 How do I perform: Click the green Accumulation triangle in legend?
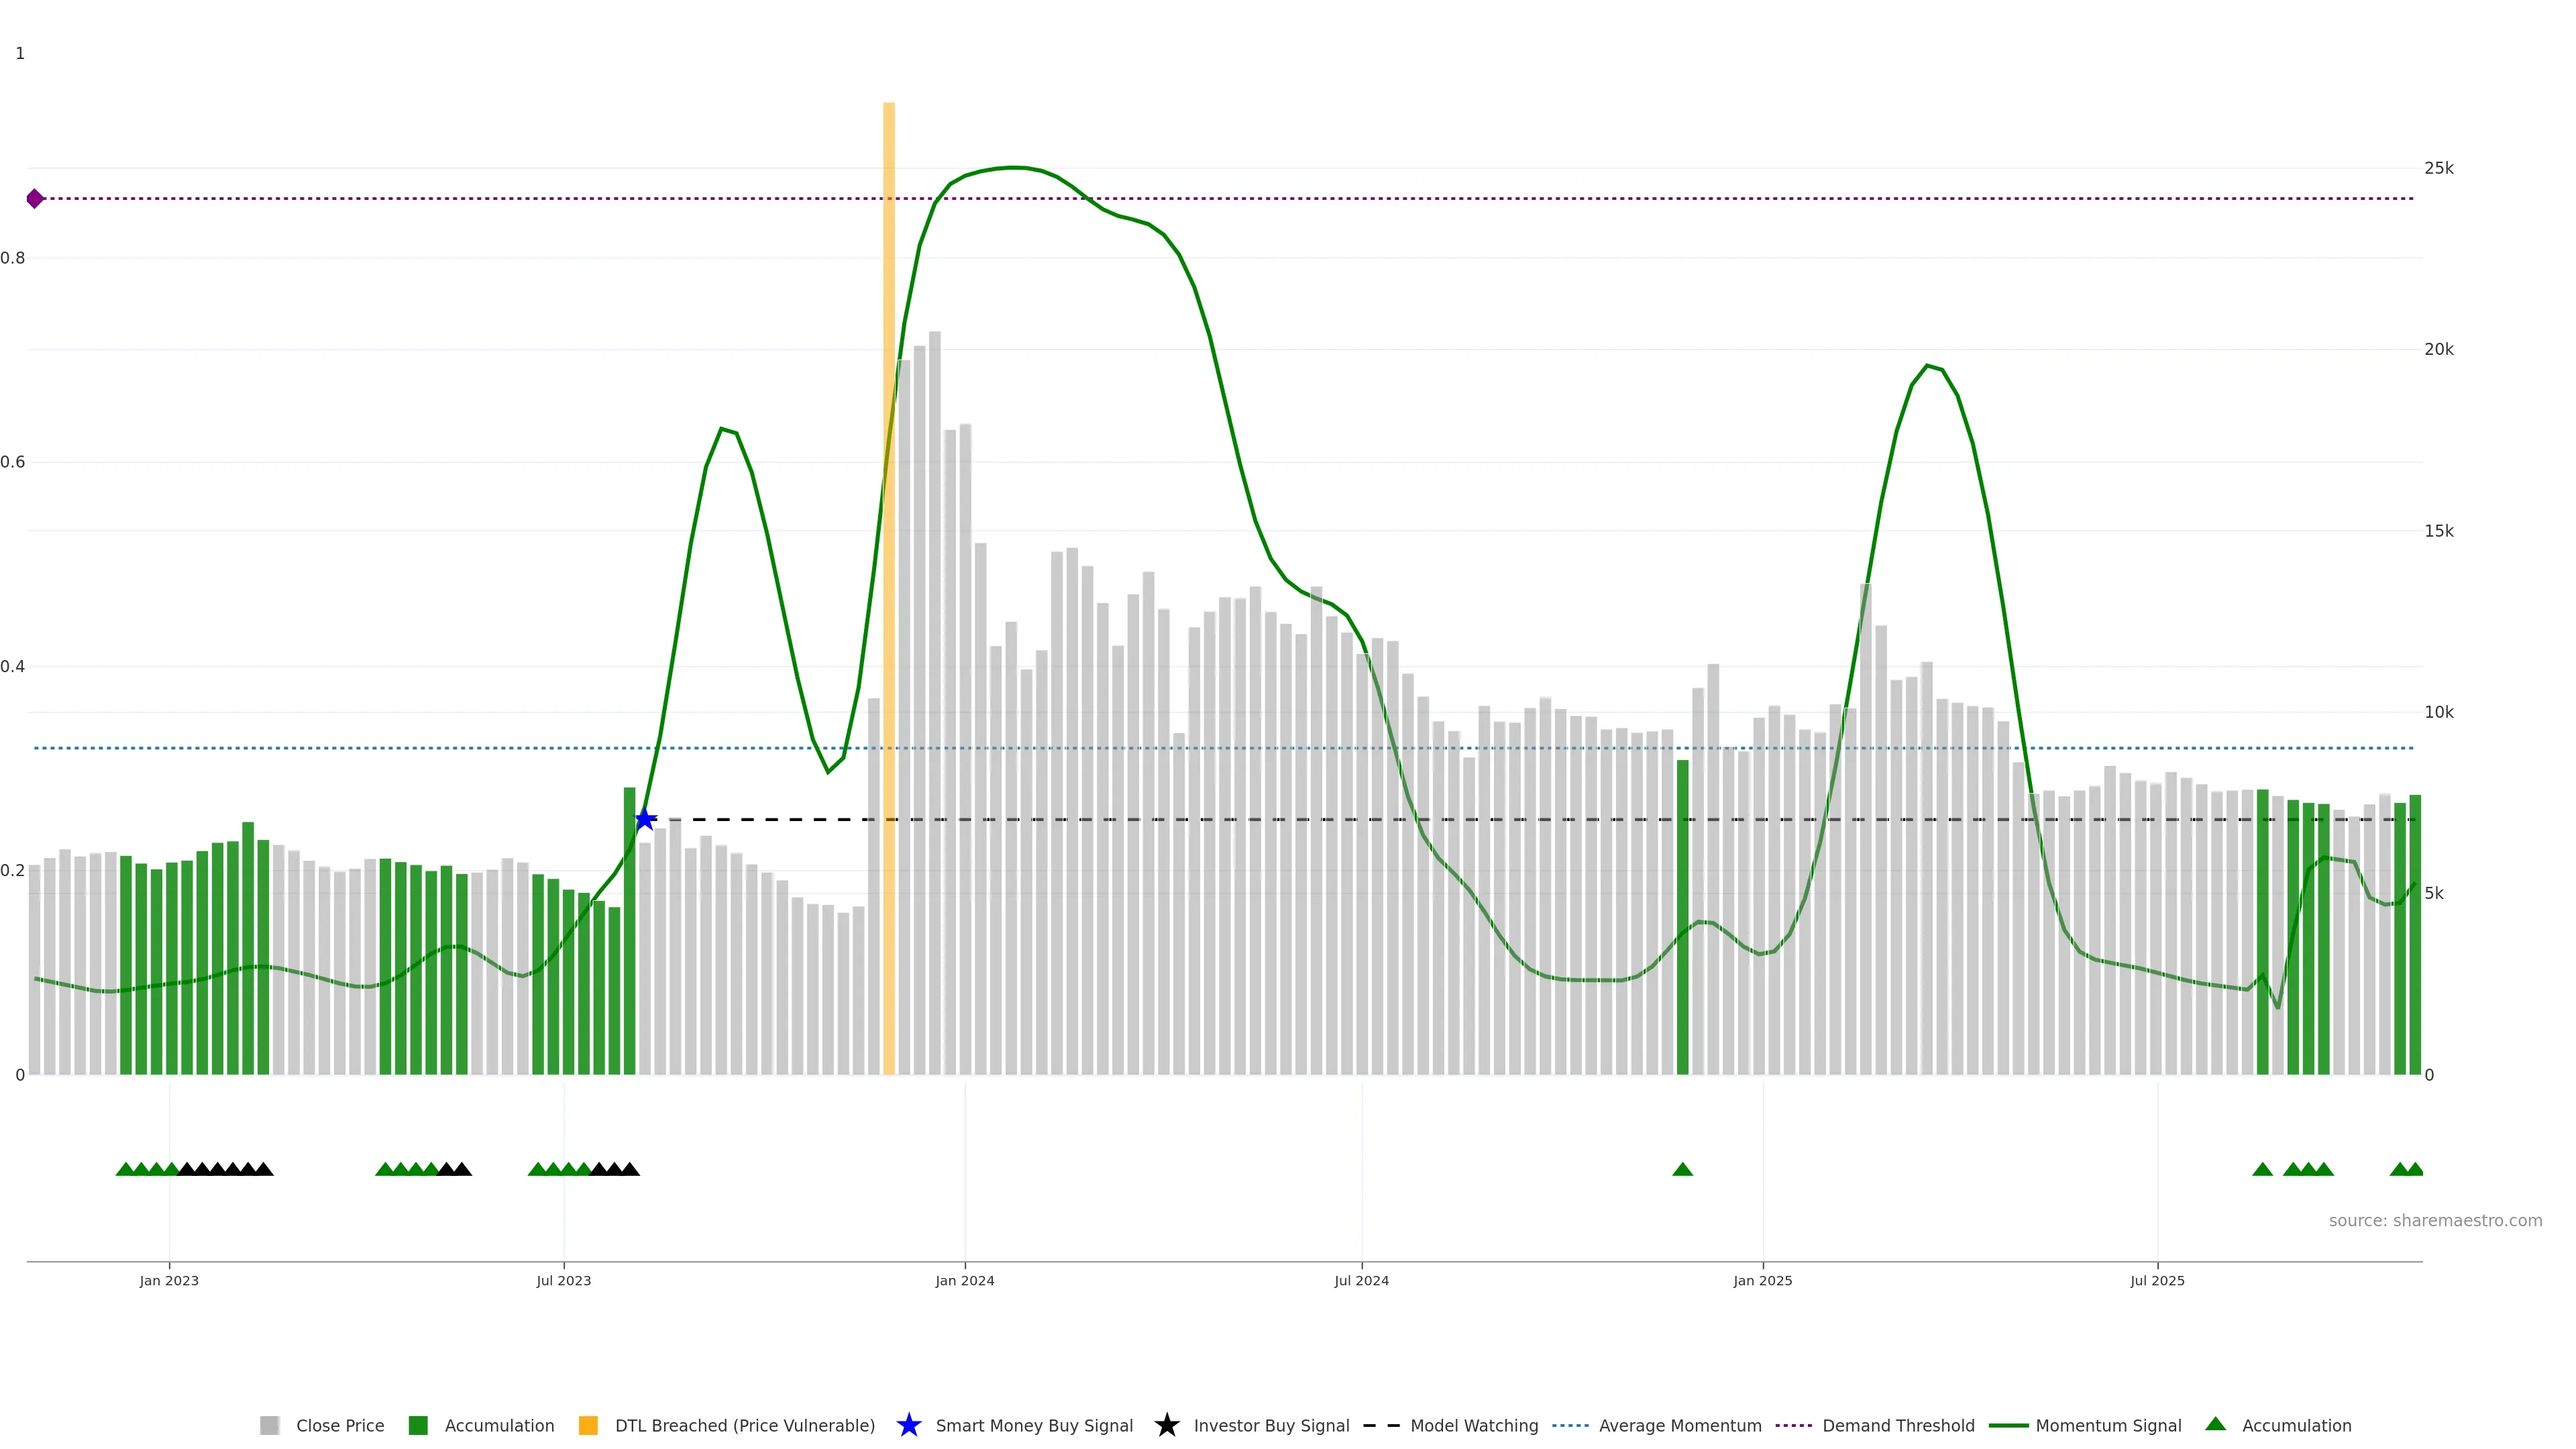[x=2215, y=1424]
